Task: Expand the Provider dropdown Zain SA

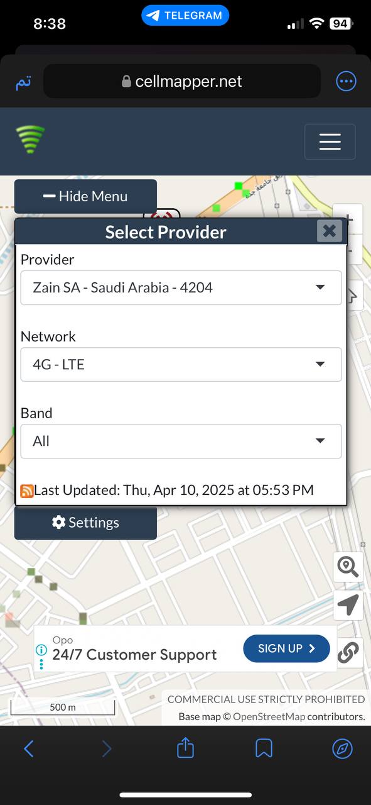Action: pos(181,287)
